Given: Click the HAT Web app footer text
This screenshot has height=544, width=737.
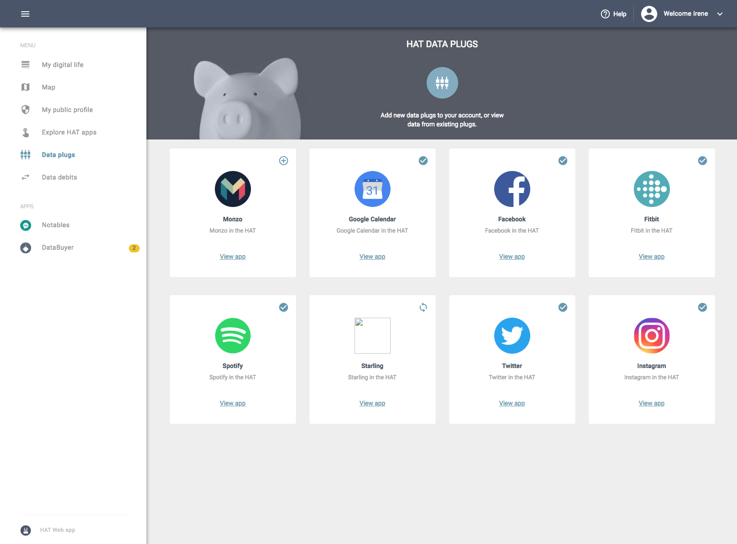Looking at the screenshot, I should point(58,530).
